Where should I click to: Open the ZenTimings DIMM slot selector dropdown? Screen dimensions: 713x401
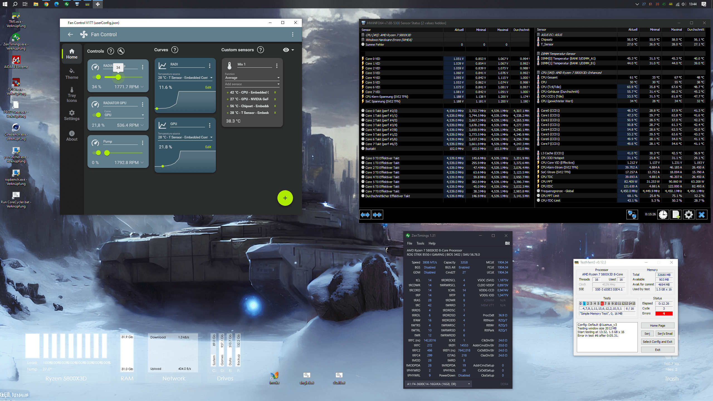tap(469, 384)
